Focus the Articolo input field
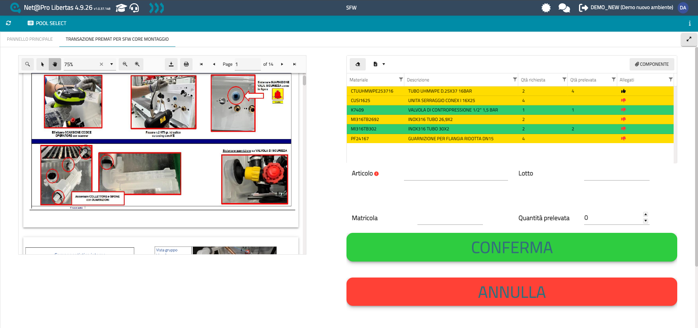The image size is (698, 328). pyautogui.click(x=456, y=174)
